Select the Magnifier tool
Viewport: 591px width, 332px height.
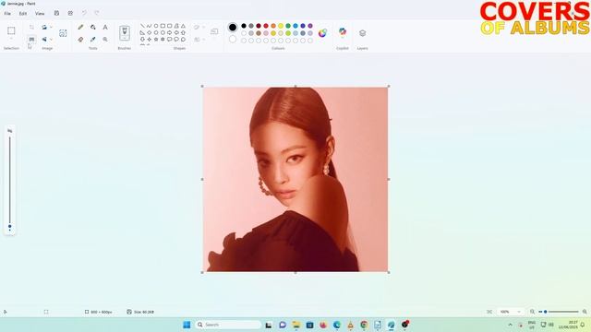click(105, 39)
